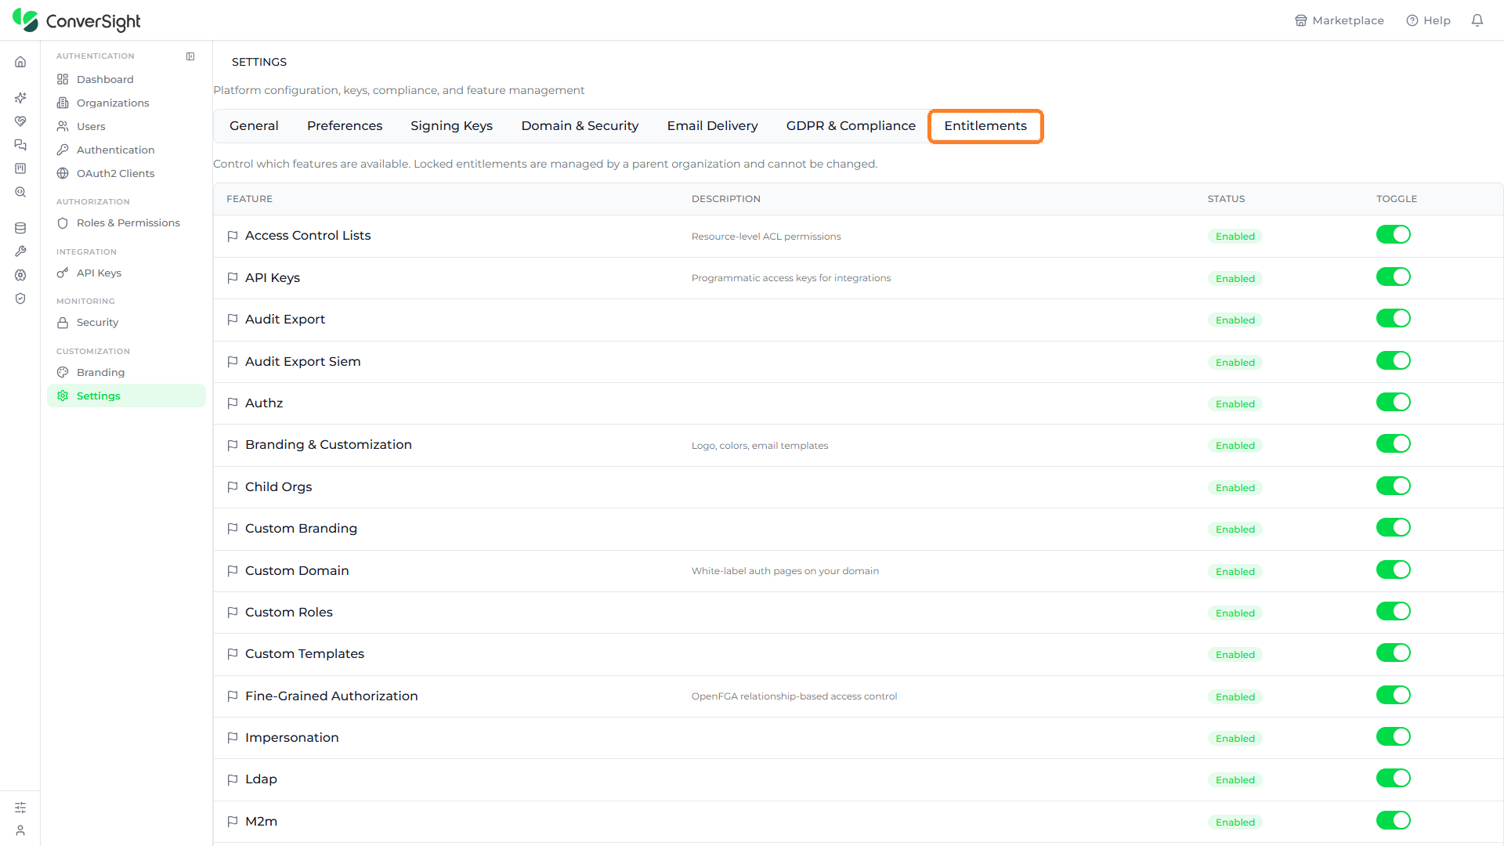Open the code search magnifier icon
1504x846 pixels.
(x=20, y=192)
